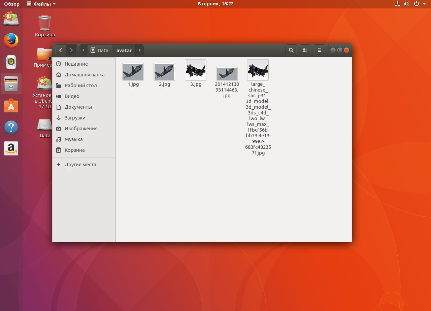
Task: Open Загрузки folder in the sidebar
Action: [x=75, y=118]
